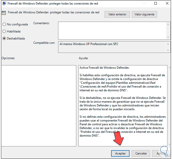
Task: Click the Compatible con scroll down arrow
Action: pyautogui.click(x=168, y=50)
